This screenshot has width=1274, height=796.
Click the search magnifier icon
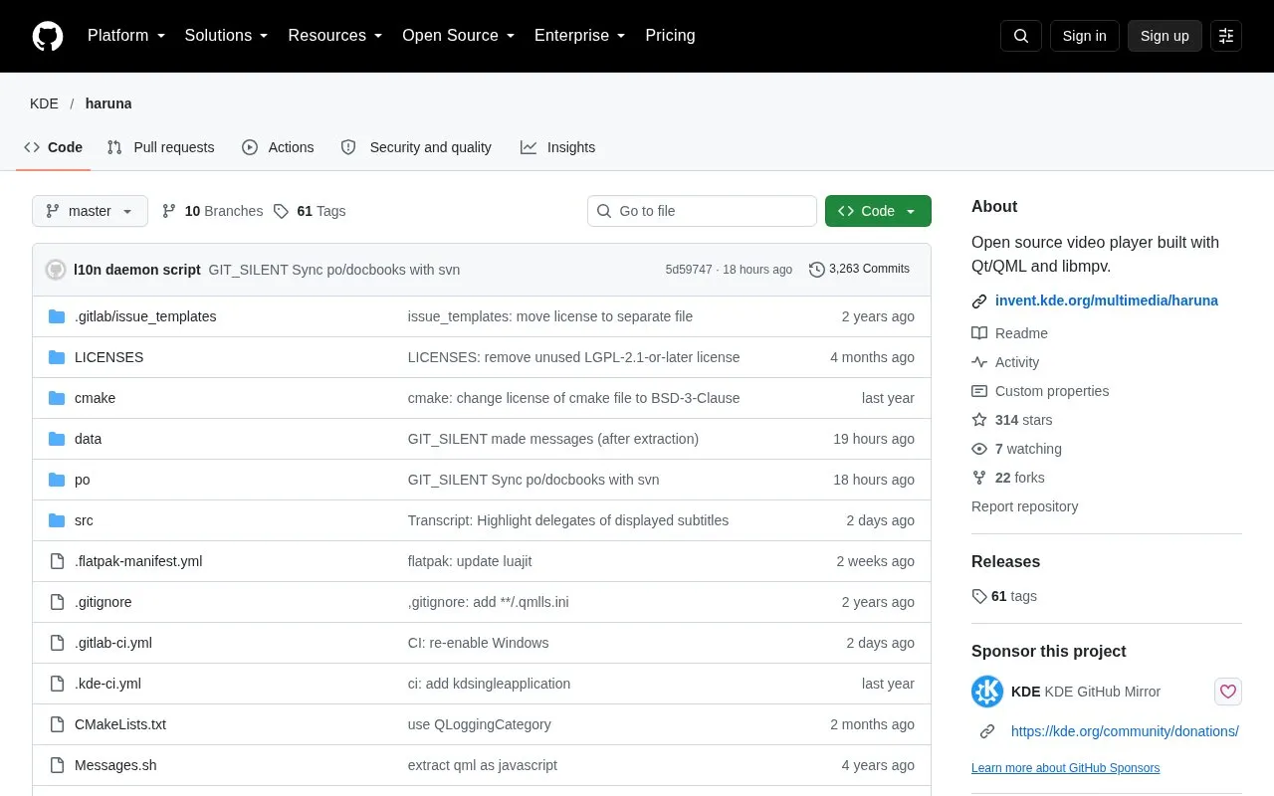coord(1021,36)
